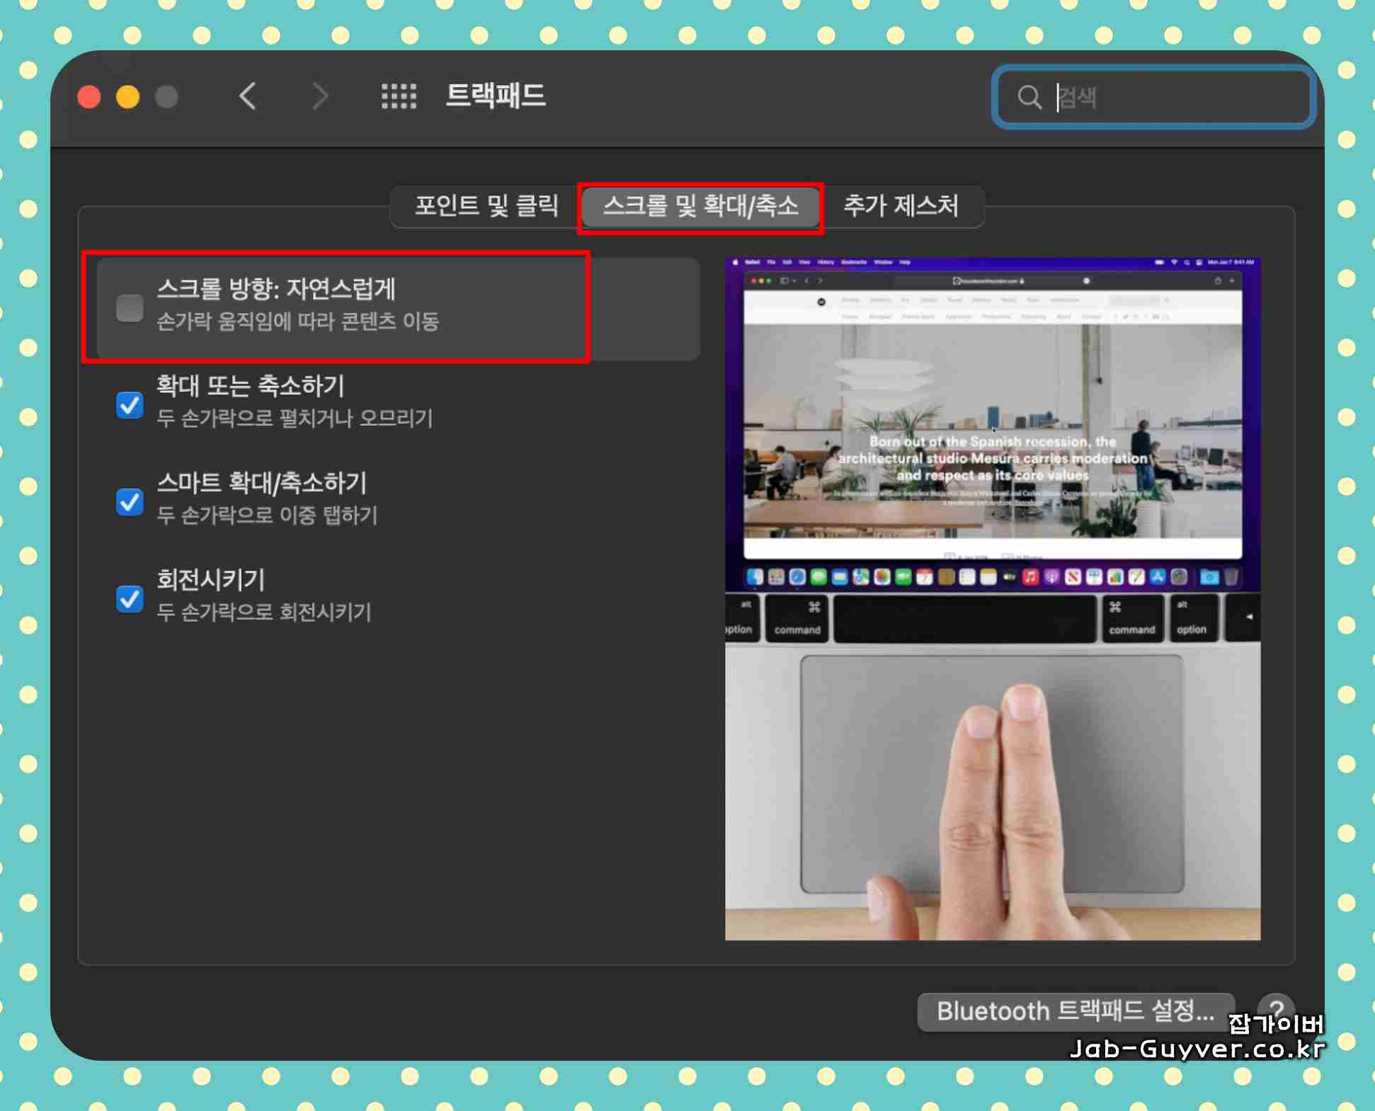Screen dimensions: 1375x1111
Task: Toggle the 회전시키기 checkbox
Action: [x=130, y=599]
